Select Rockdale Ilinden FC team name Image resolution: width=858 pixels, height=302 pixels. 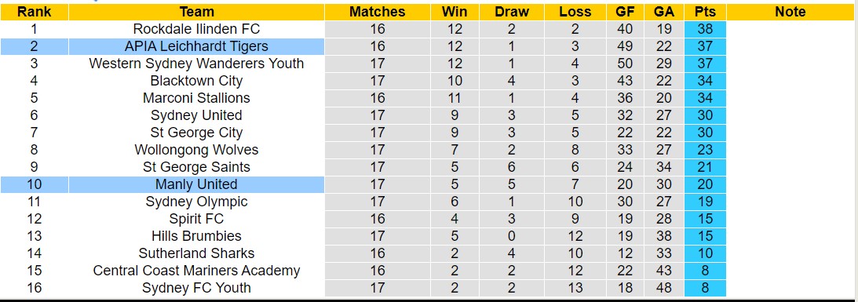[x=196, y=29]
